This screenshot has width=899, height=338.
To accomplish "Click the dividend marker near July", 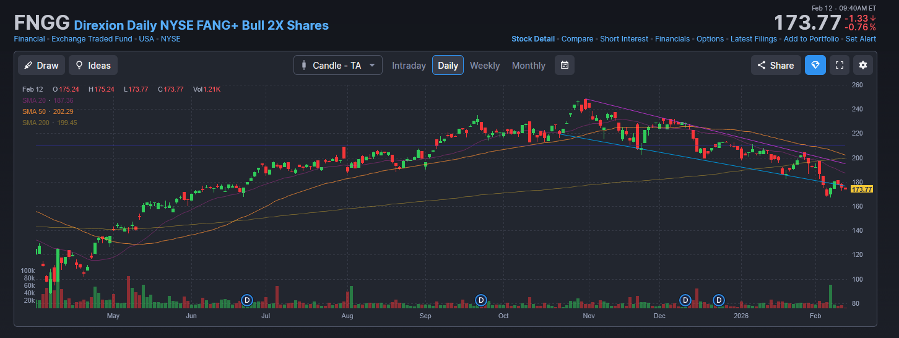I will (247, 300).
